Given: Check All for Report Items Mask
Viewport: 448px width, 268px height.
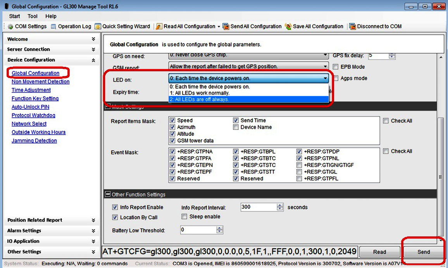Looking at the screenshot, I should 386,121.
